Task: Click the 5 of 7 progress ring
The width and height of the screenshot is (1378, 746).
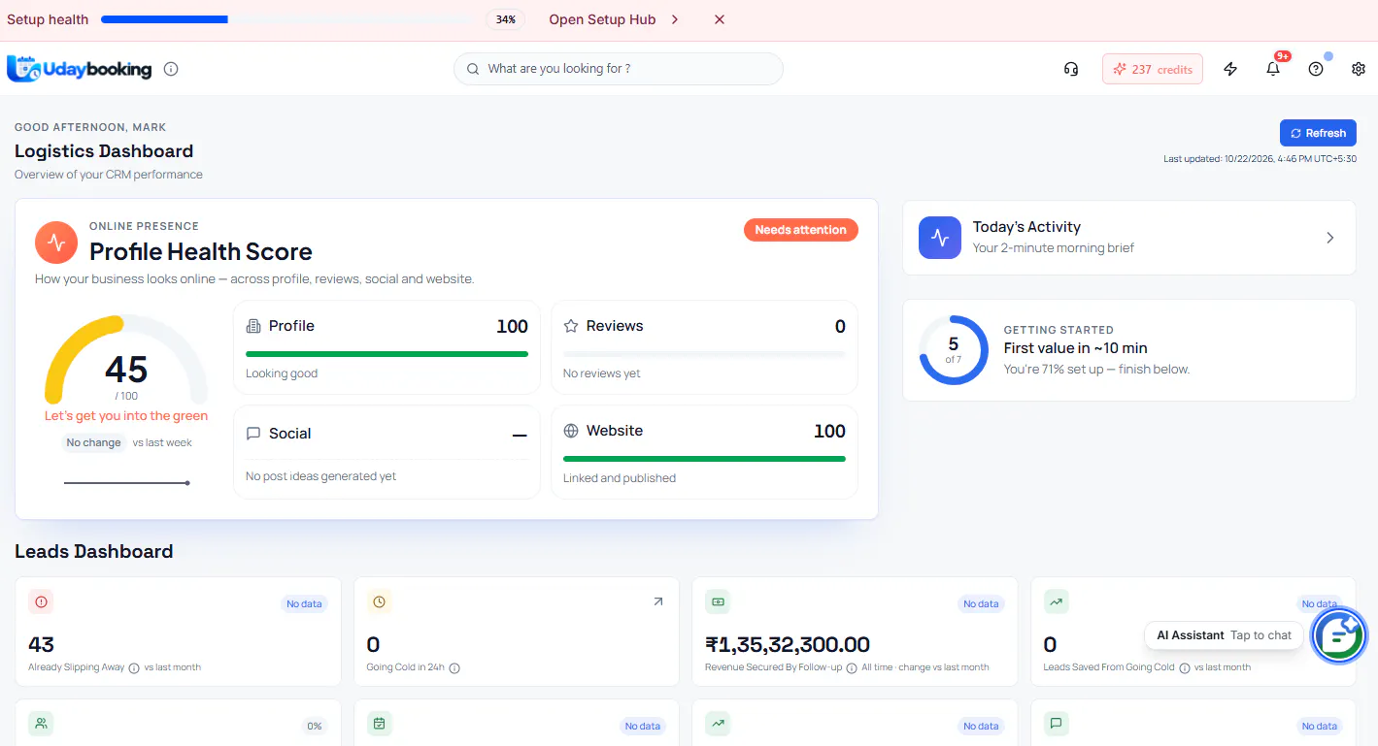Action: point(954,349)
